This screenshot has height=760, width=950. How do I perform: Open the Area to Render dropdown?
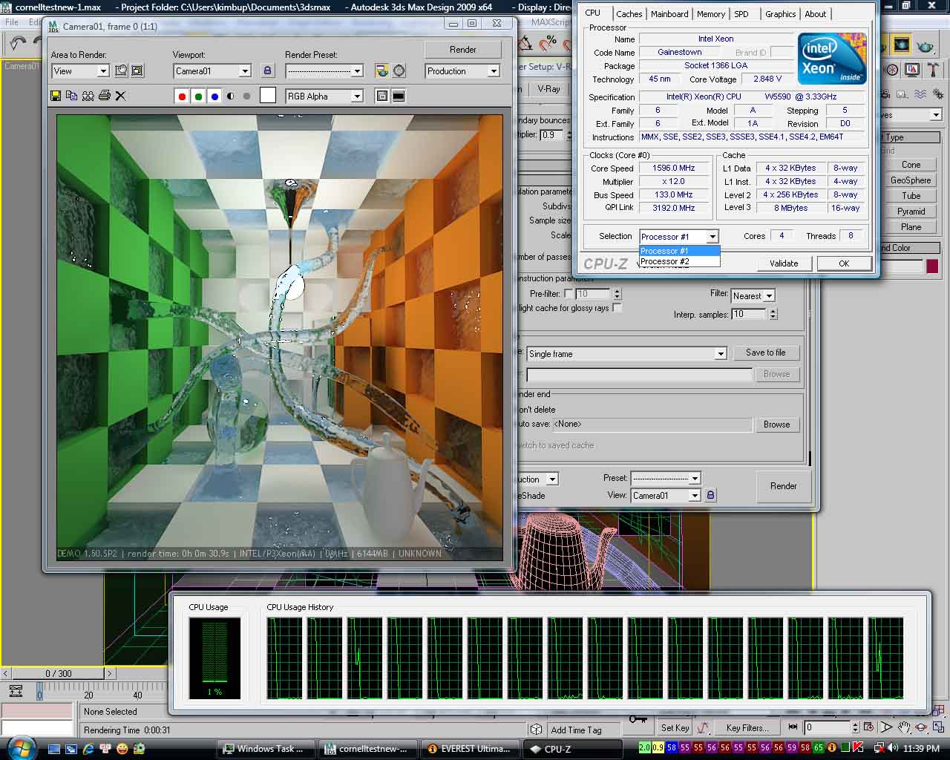[80, 71]
